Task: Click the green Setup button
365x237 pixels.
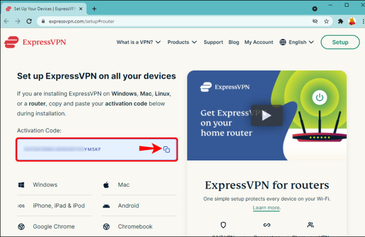Action: tap(340, 42)
